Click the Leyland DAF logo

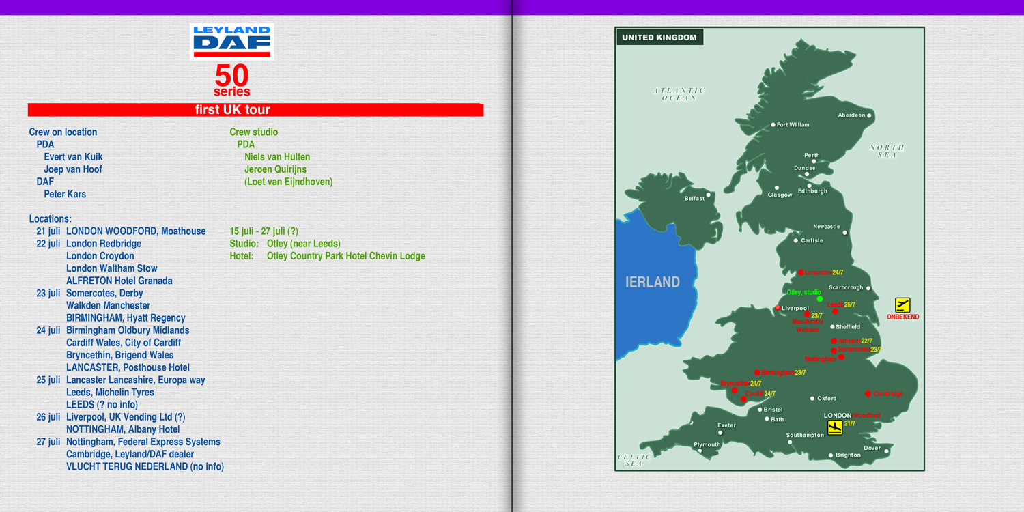232,41
